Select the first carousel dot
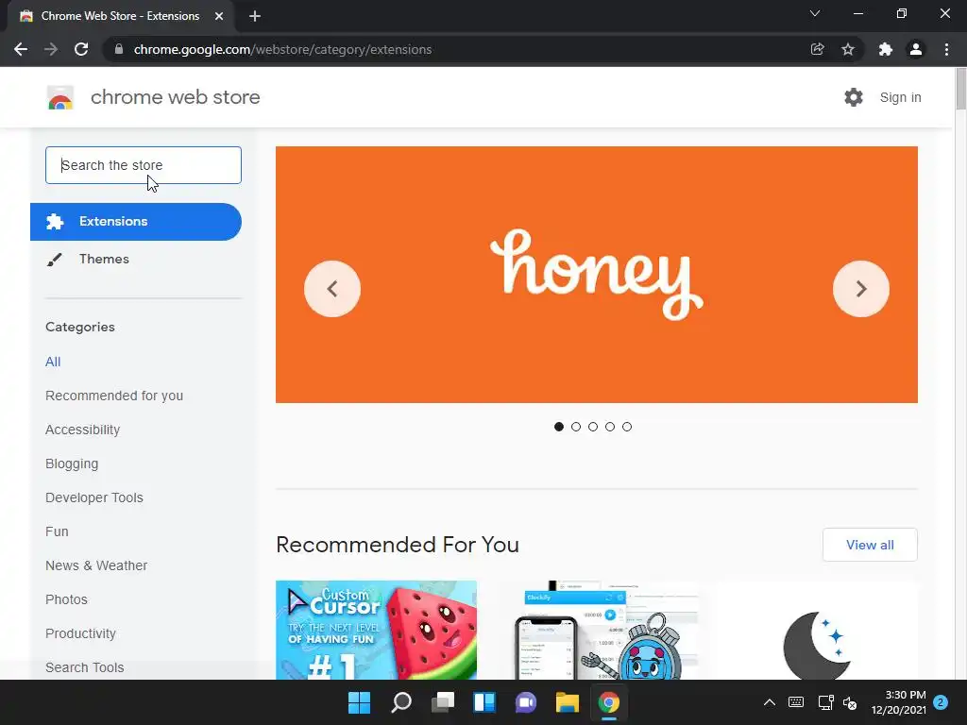Image resolution: width=967 pixels, height=725 pixels. pos(559,427)
